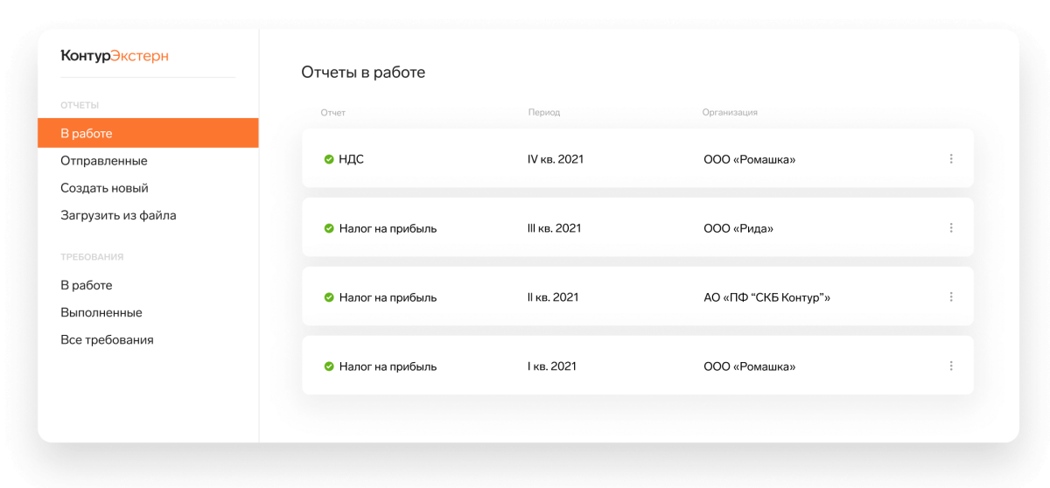The image size is (1050, 488).
Task: Click green status checkmark in I кв. 2021 row
Action: point(329,366)
